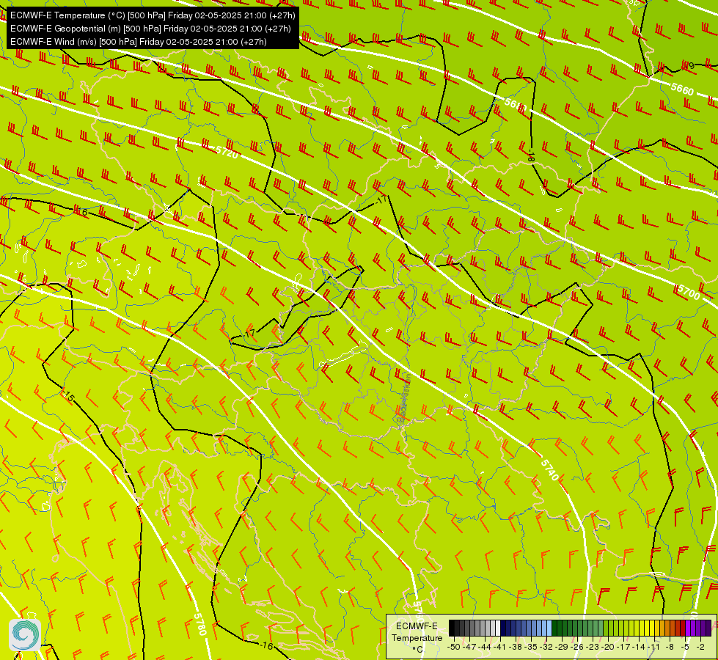Select the ECMWF-E Wind title line
Image resolution: width=718 pixels, height=660 pixels.
click(x=139, y=42)
